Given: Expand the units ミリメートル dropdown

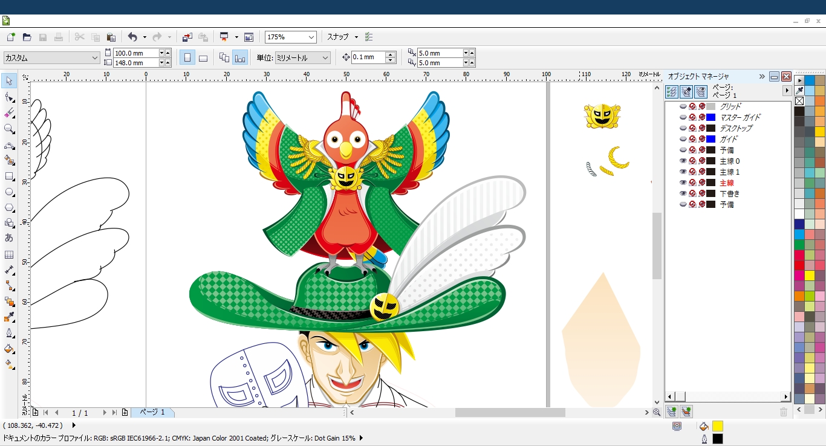Looking at the screenshot, I should pyautogui.click(x=325, y=58).
